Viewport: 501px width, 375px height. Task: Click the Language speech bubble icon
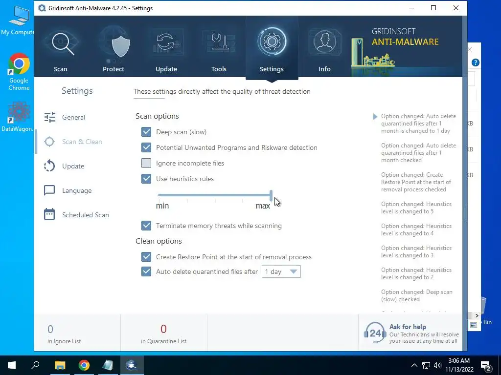point(49,190)
